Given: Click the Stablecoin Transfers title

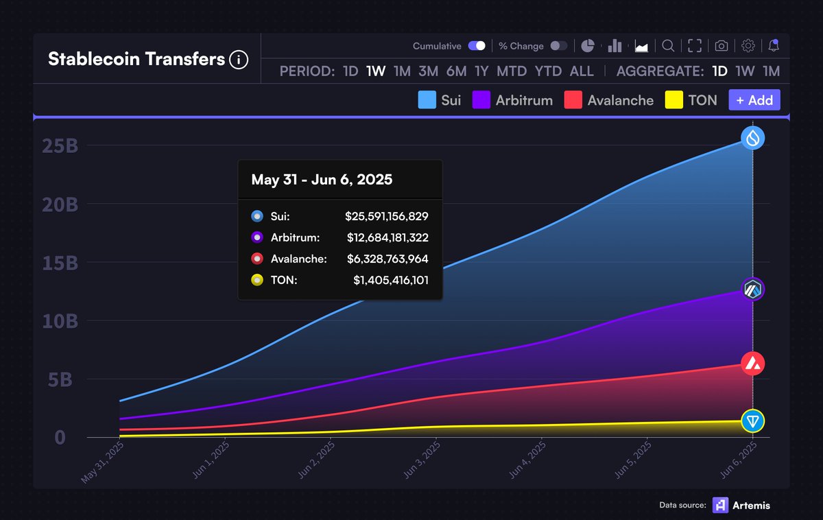Looking at the screenshot, I should click(x=136, y=60).
